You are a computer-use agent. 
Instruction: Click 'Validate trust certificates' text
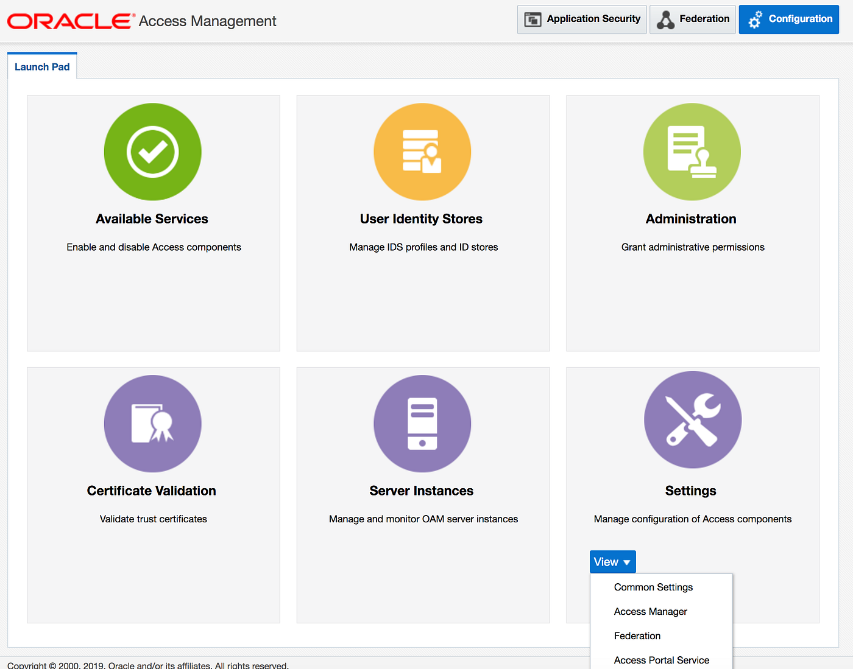154,519
